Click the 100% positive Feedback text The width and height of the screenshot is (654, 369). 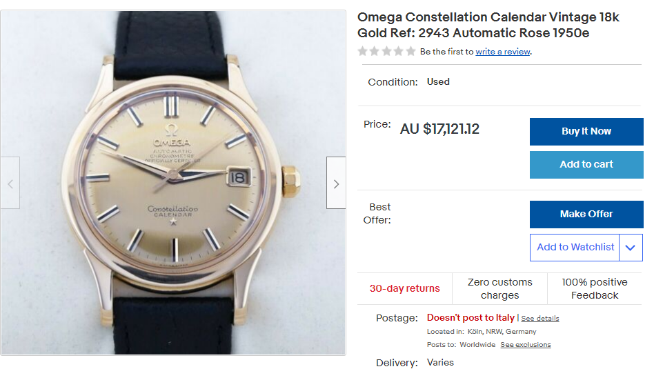[x=595, y=289]
